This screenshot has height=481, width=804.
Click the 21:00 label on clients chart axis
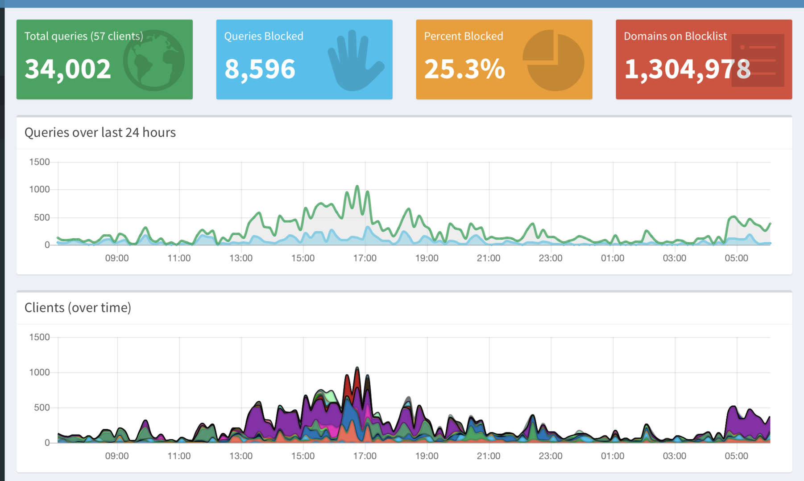coord(489,456)
